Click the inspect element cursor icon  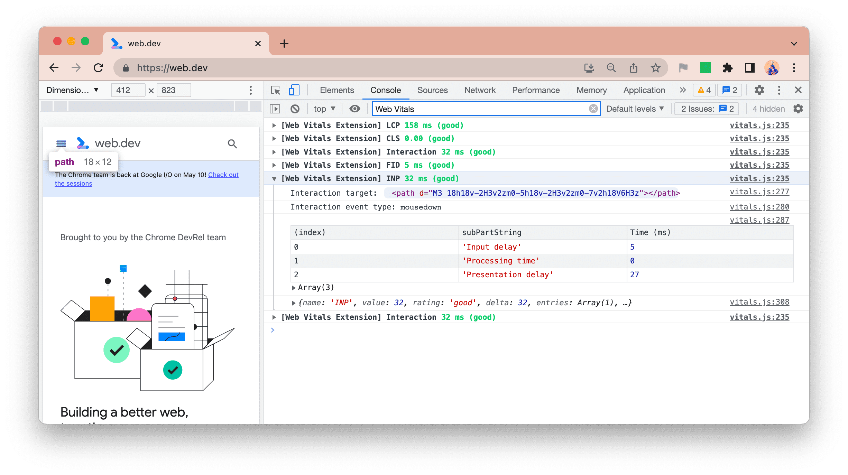point(276,90)
